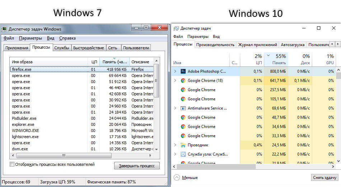The height and width of the screenshot is (187, 341).
Task: Toggle Отображать процессы всех пользователей checkbox
Action: click(x=12, y=164)
